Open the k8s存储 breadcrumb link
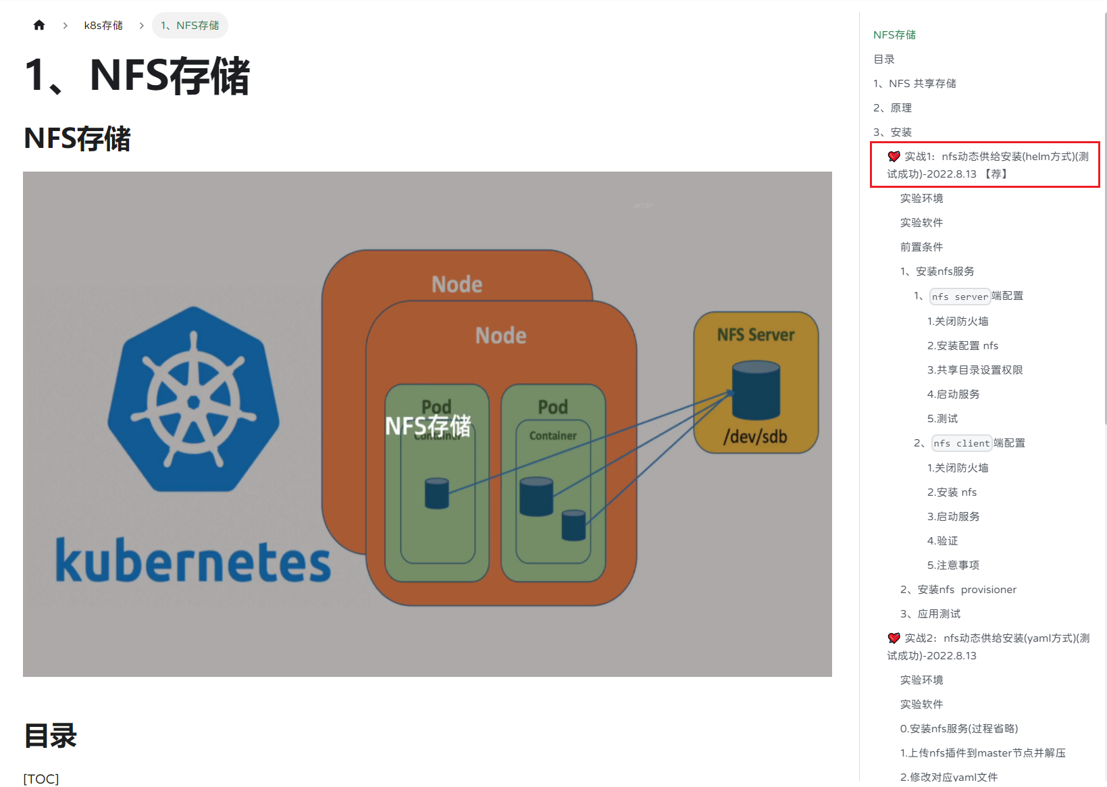Image resolution: width=1107 pixels, height=787 pixels. click(x=103, y=26)
